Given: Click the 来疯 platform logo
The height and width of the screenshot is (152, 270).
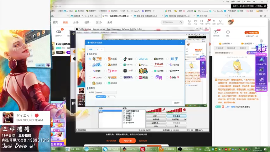Looking at the screenshot, I should pyautogui.click(x=143, y=71).
